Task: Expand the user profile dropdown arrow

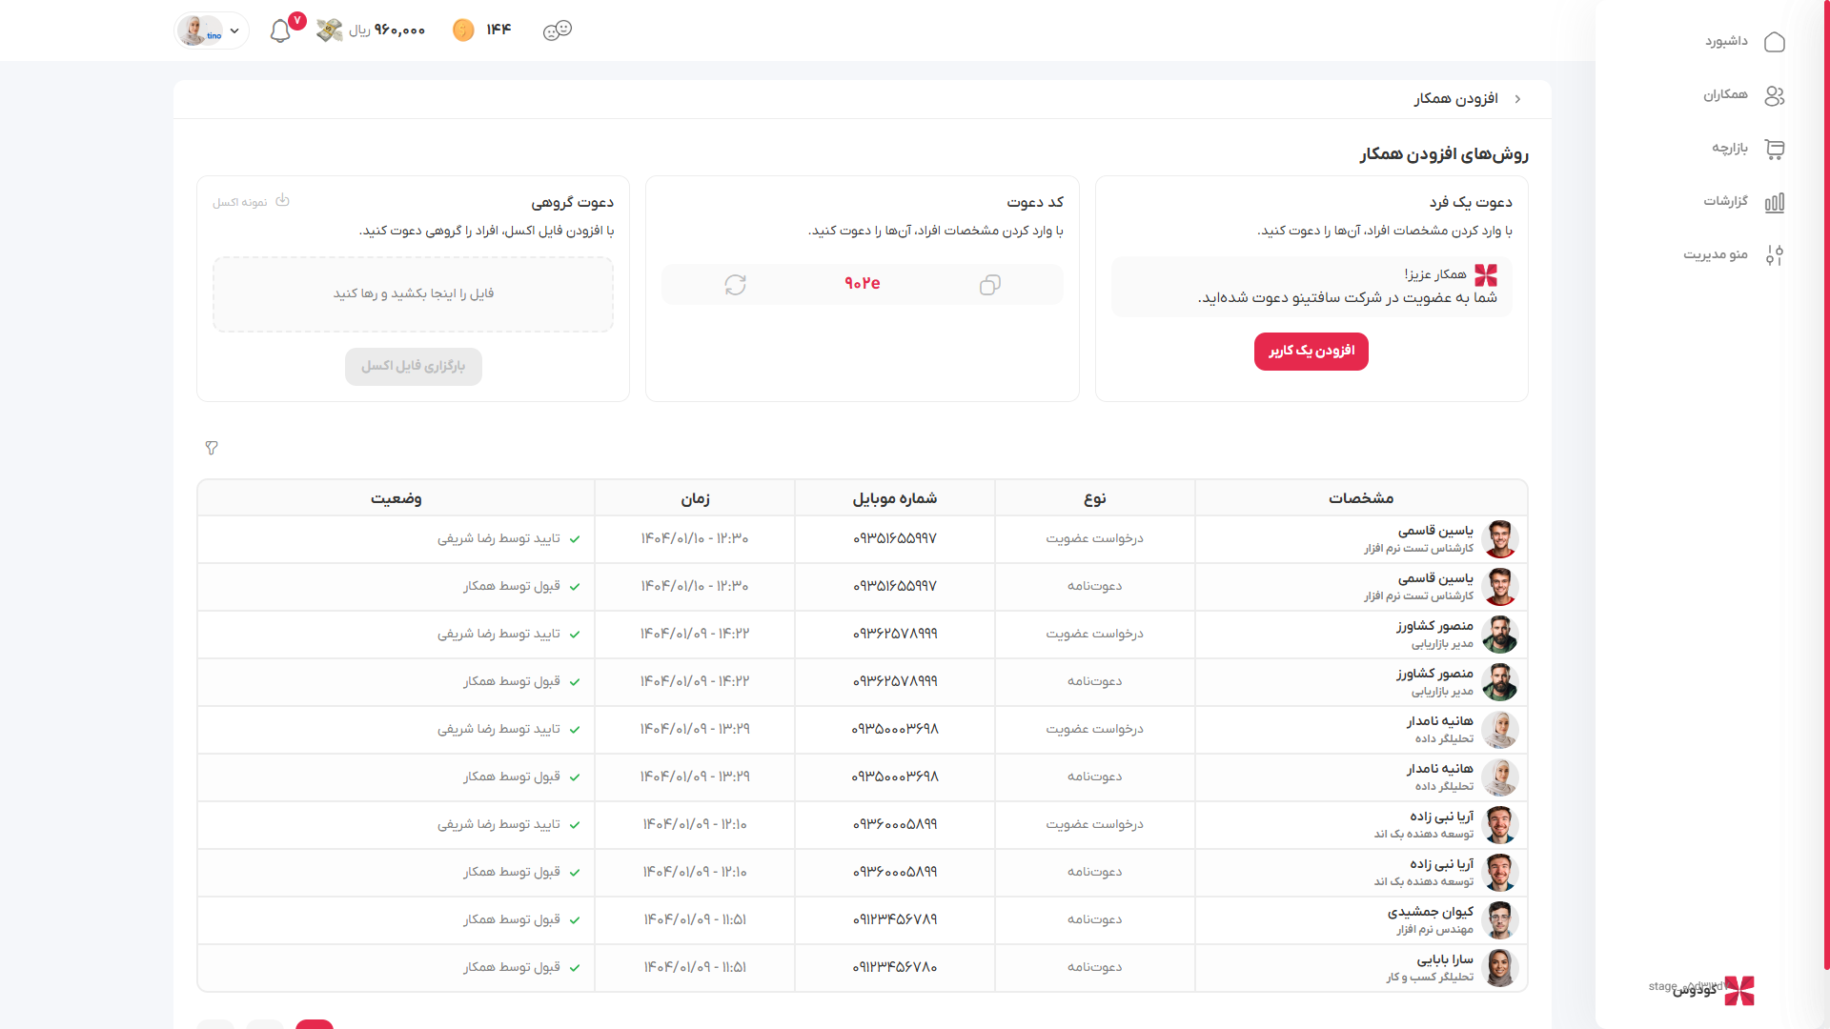Action: point(234,30)
